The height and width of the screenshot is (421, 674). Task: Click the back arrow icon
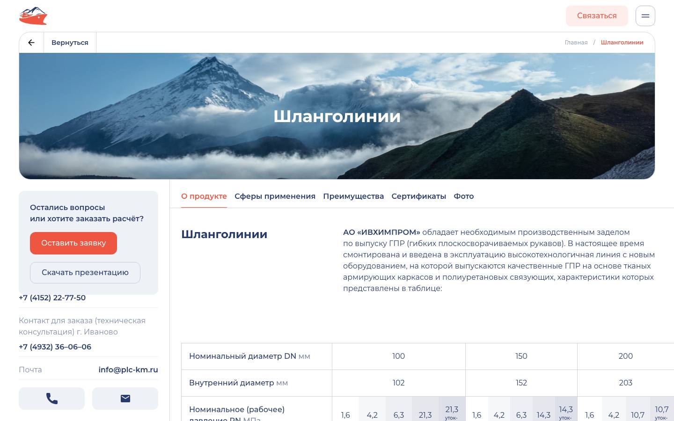click(x=31, y=43)
